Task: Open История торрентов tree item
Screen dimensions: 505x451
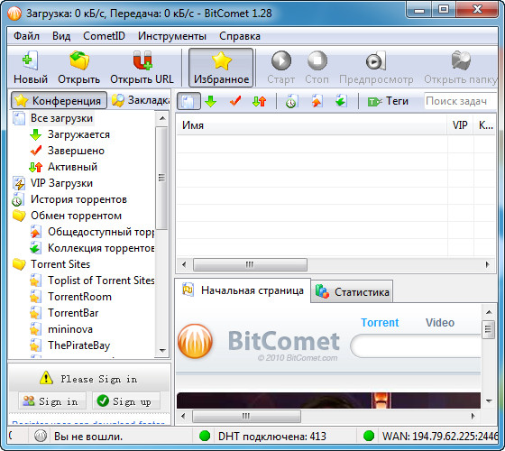Action: click(78, 199)
